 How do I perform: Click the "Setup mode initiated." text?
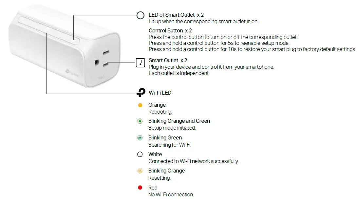(172, 128)
